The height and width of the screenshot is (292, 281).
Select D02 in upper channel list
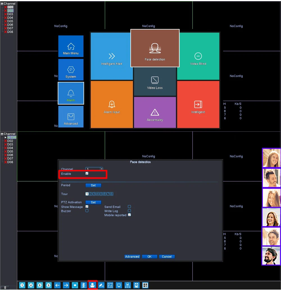tap(10, 11)
